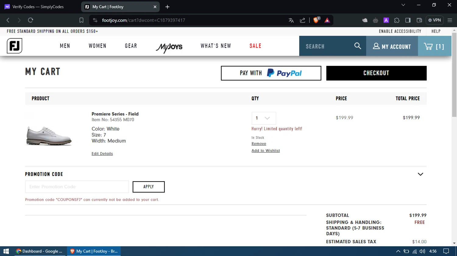Image resolution: width=457 pixels, height=256 pixels.
Task: Open Premiere Series - Field product link
Action: tap(115, 114)
